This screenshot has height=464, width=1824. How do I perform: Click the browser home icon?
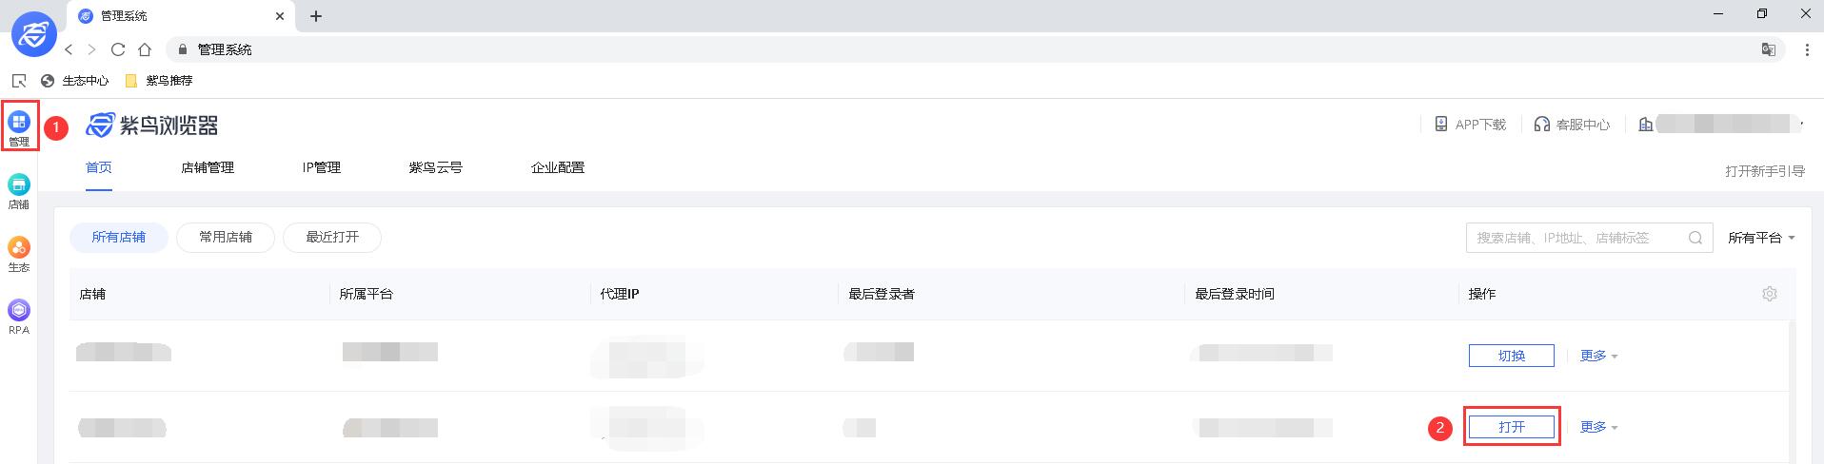click(145, 49)
